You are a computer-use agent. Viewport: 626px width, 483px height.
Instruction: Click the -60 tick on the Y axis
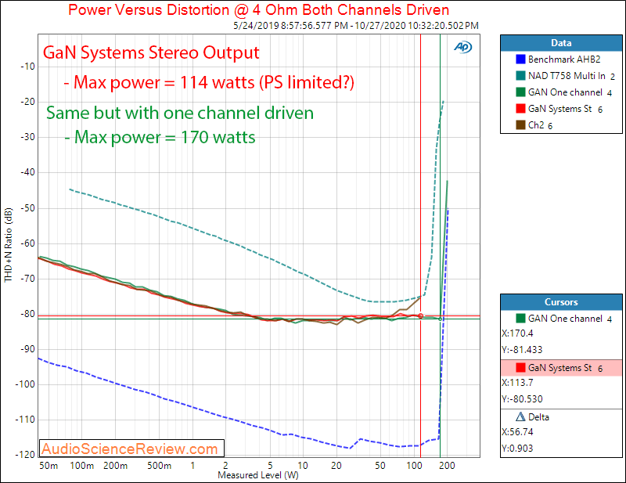[27, 243]
